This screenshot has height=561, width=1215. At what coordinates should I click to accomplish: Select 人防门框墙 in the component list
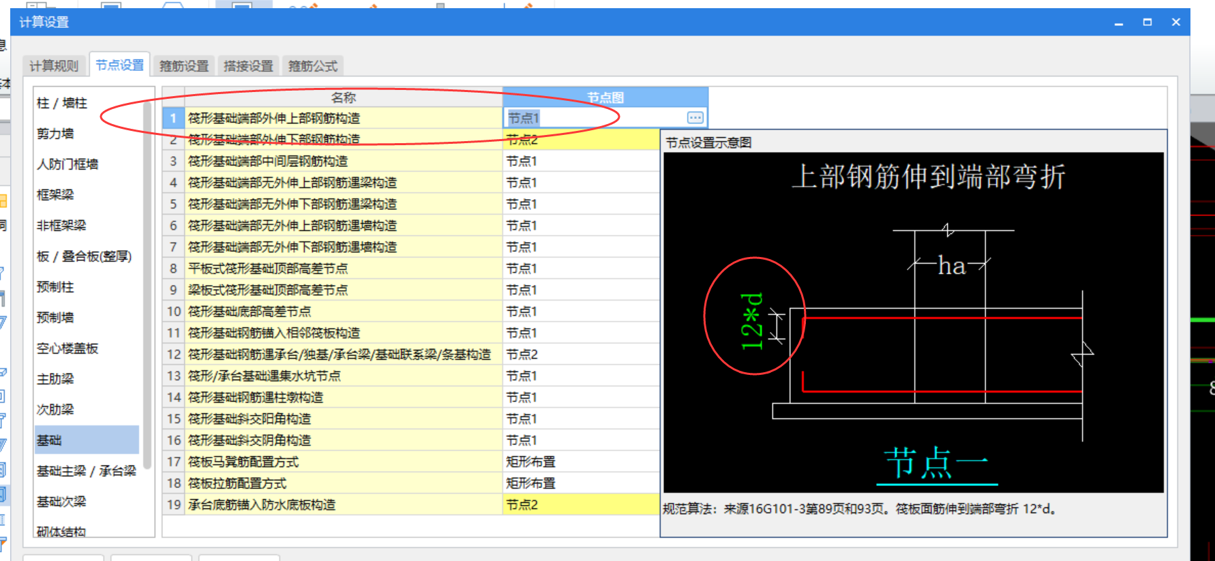pyautogui.click(x=67, y=164)
